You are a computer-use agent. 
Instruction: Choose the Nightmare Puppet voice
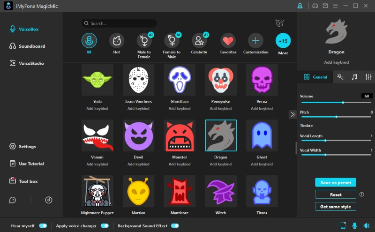[x=97, y=191]
